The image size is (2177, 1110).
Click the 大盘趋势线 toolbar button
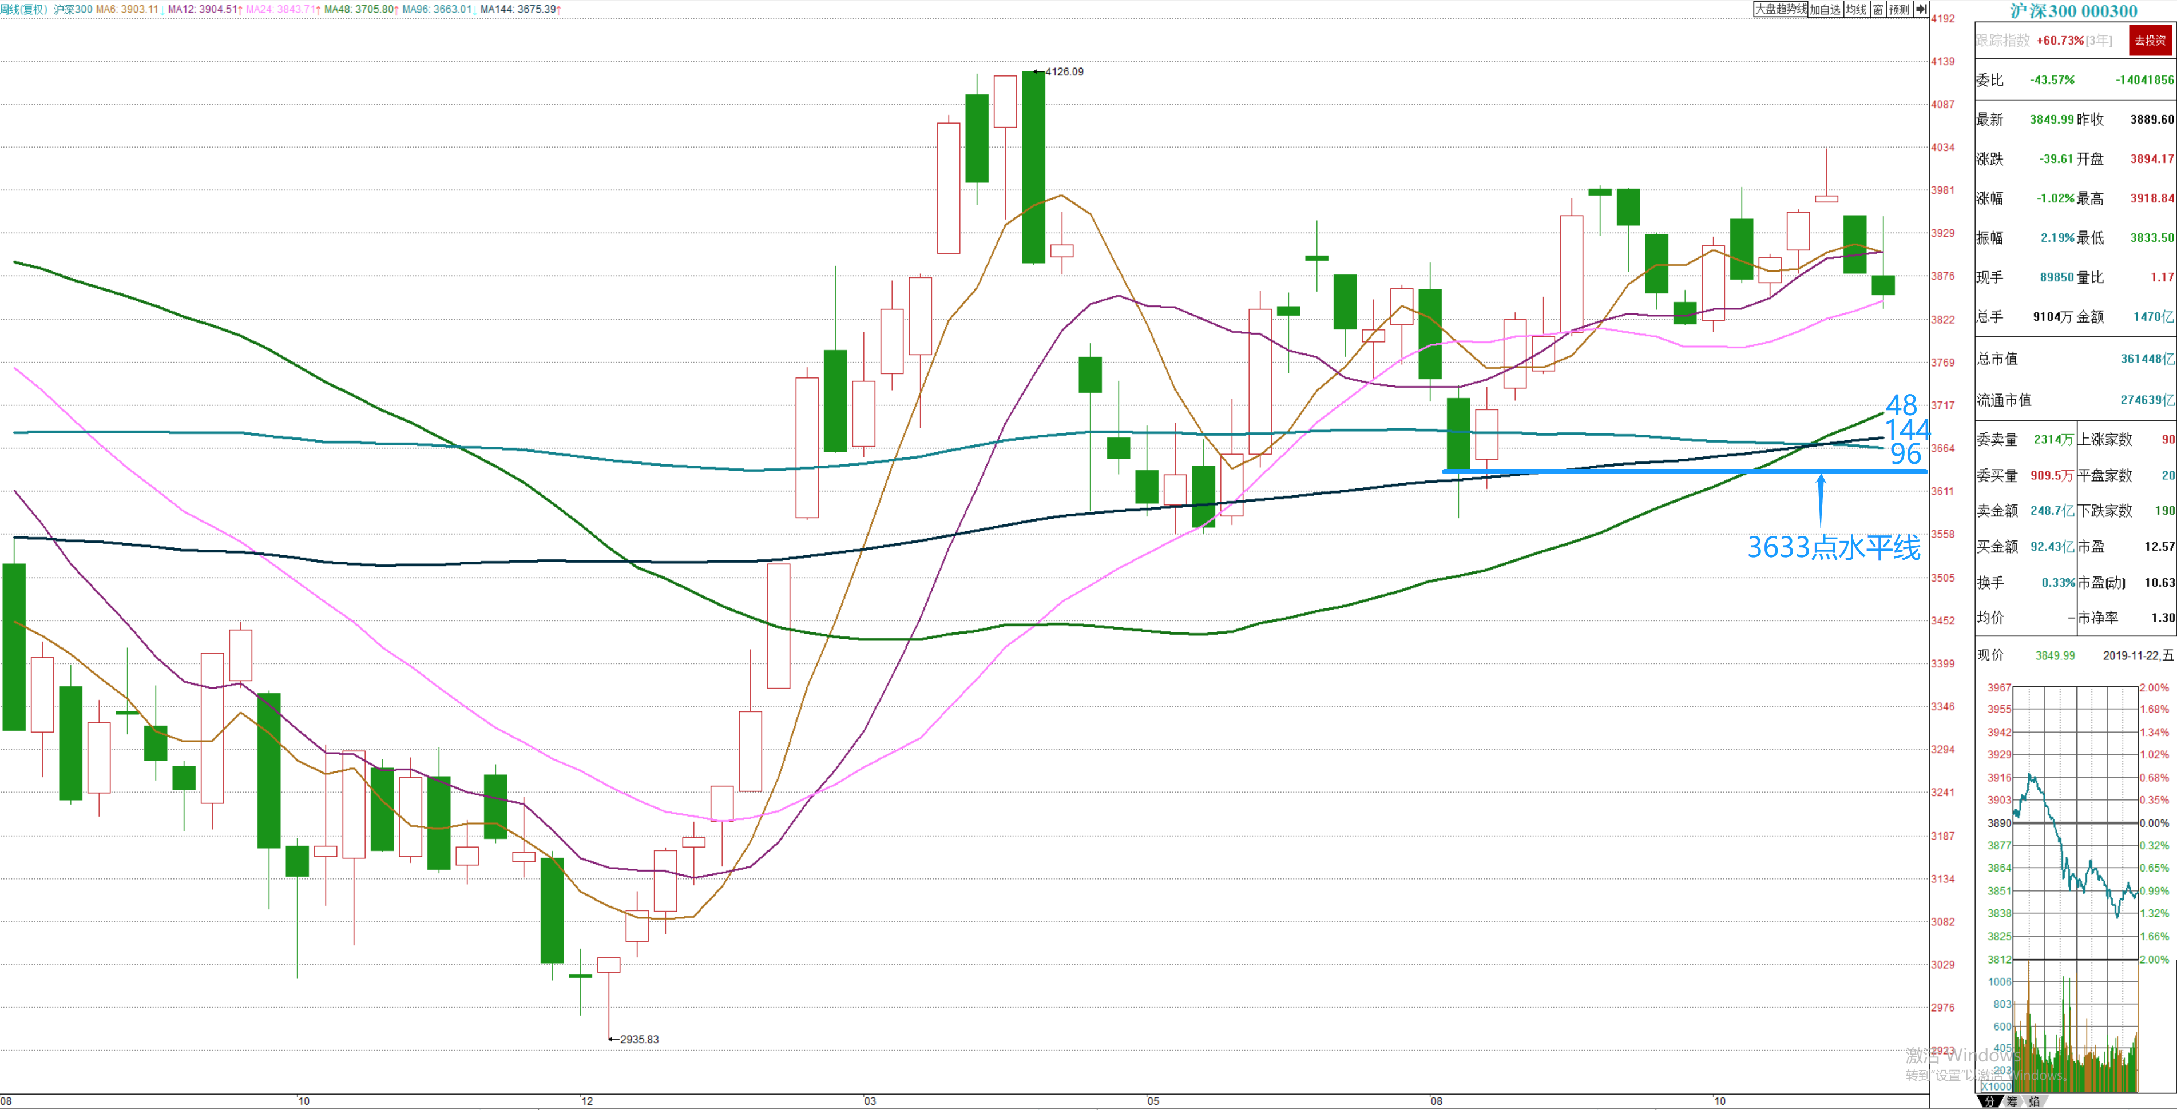[x=1781, y=9]
